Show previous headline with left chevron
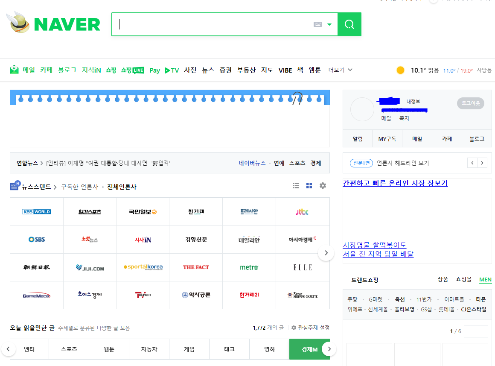 pos(472,163)
